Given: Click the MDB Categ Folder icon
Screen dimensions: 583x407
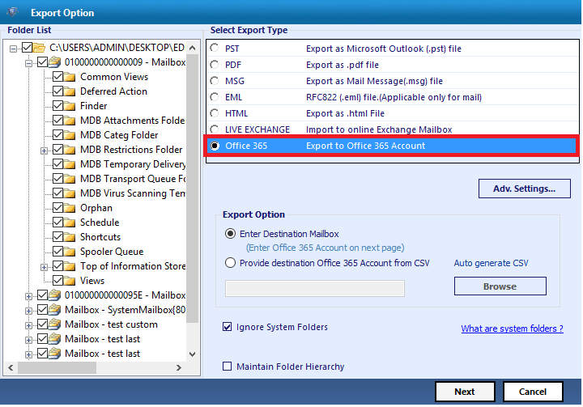Looking at the screenshot, I should click(69, 135).
